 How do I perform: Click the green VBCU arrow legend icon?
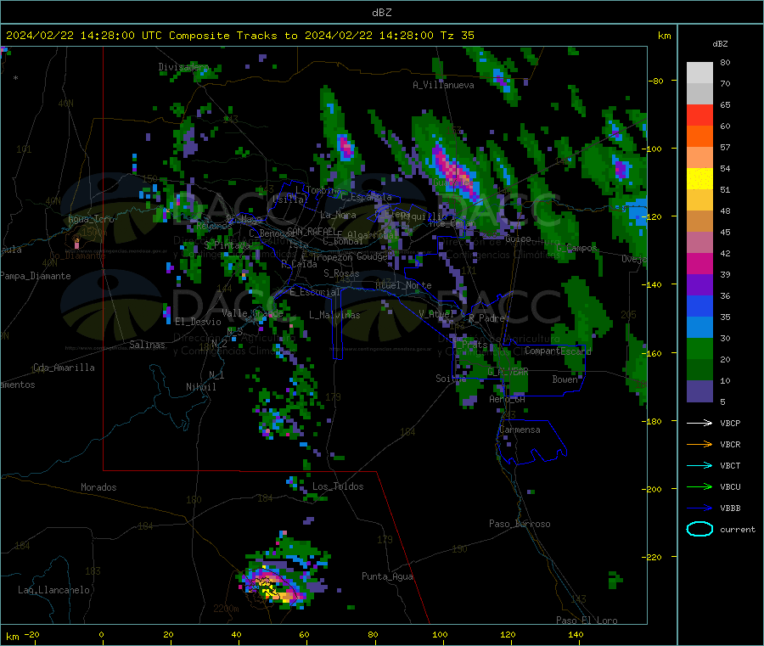699,486
